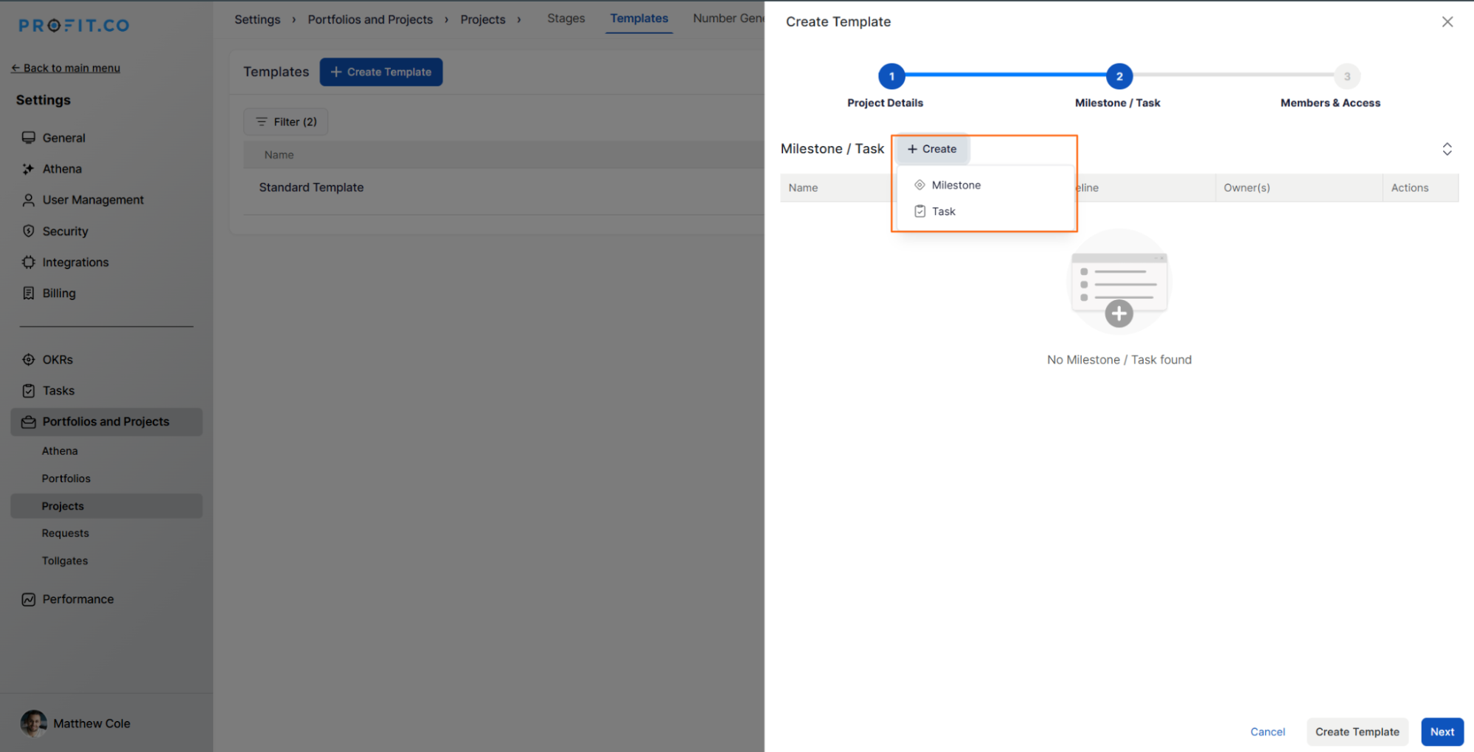Click the Matthew Cole user name
Image resolution: width=1474 pixels, height=752 pixels.
click(x=91, y=723)
